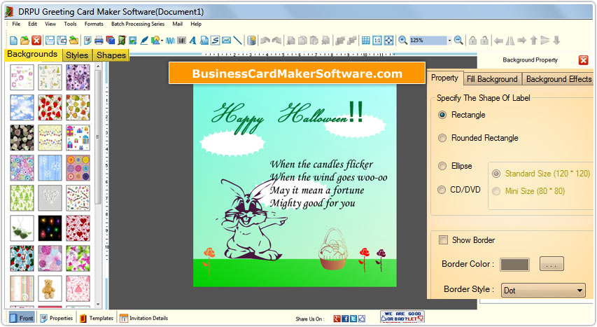Switch to the Background Effects tab
This screenshot has width=597, height=327.
559,79
